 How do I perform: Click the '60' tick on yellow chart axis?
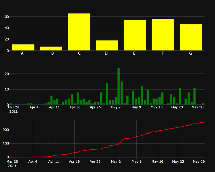(7, 17)
